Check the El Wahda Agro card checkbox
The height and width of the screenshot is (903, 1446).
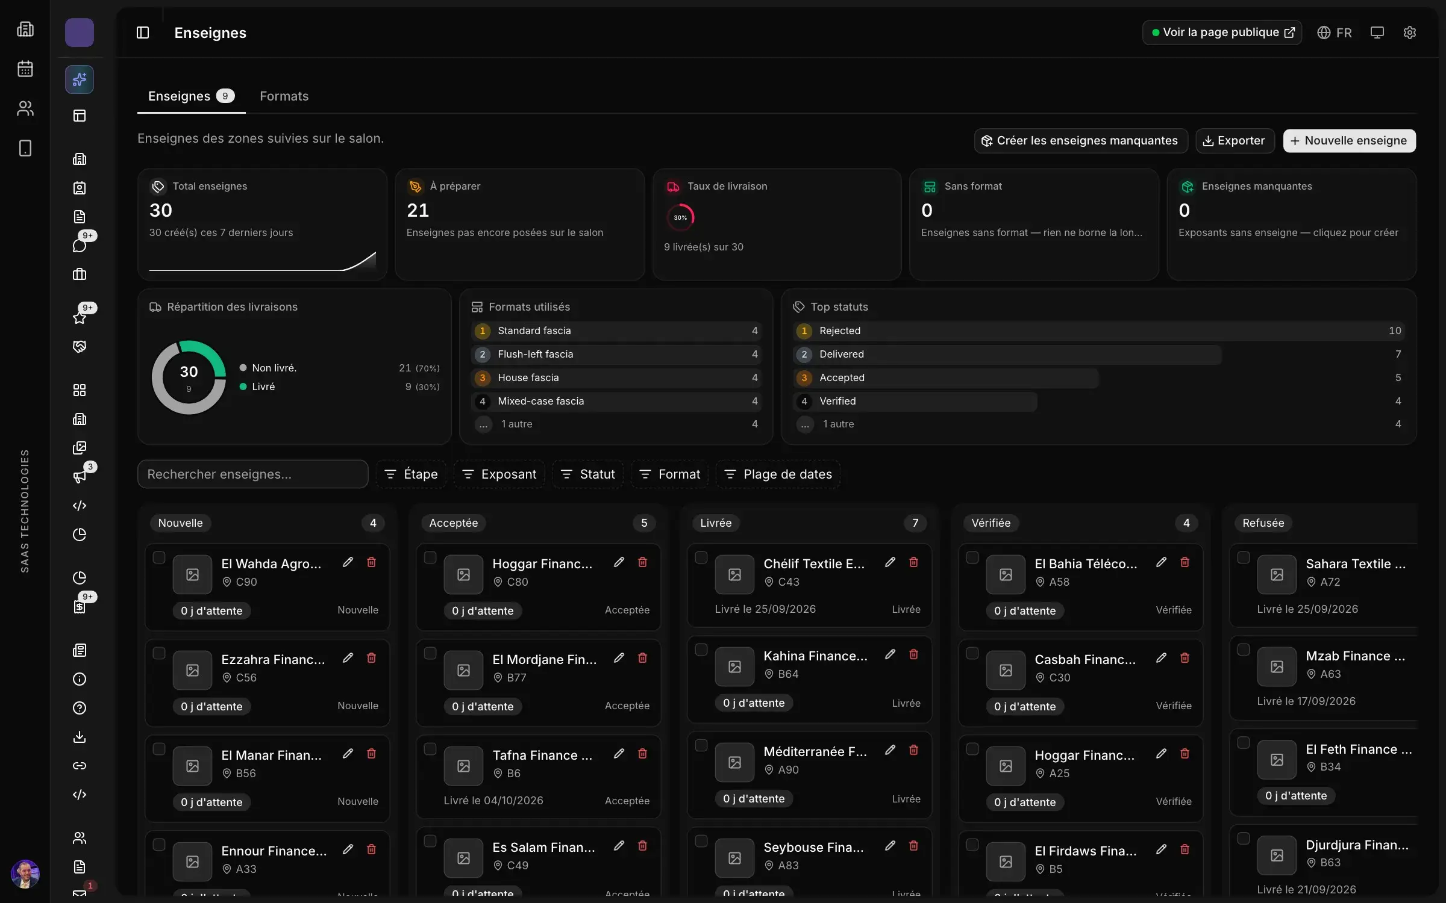[x=159, y=557]
